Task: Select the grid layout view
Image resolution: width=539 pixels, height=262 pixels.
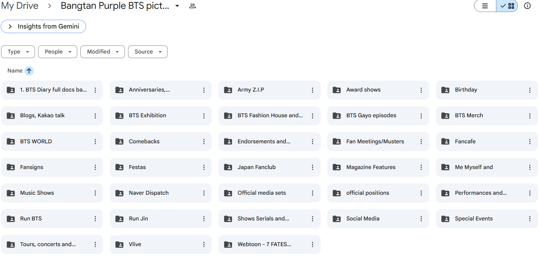Action: [507, 6]
